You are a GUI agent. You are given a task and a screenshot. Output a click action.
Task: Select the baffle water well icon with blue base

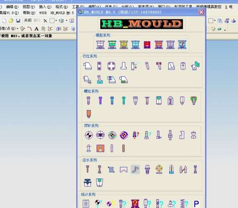tap(171, 169)
